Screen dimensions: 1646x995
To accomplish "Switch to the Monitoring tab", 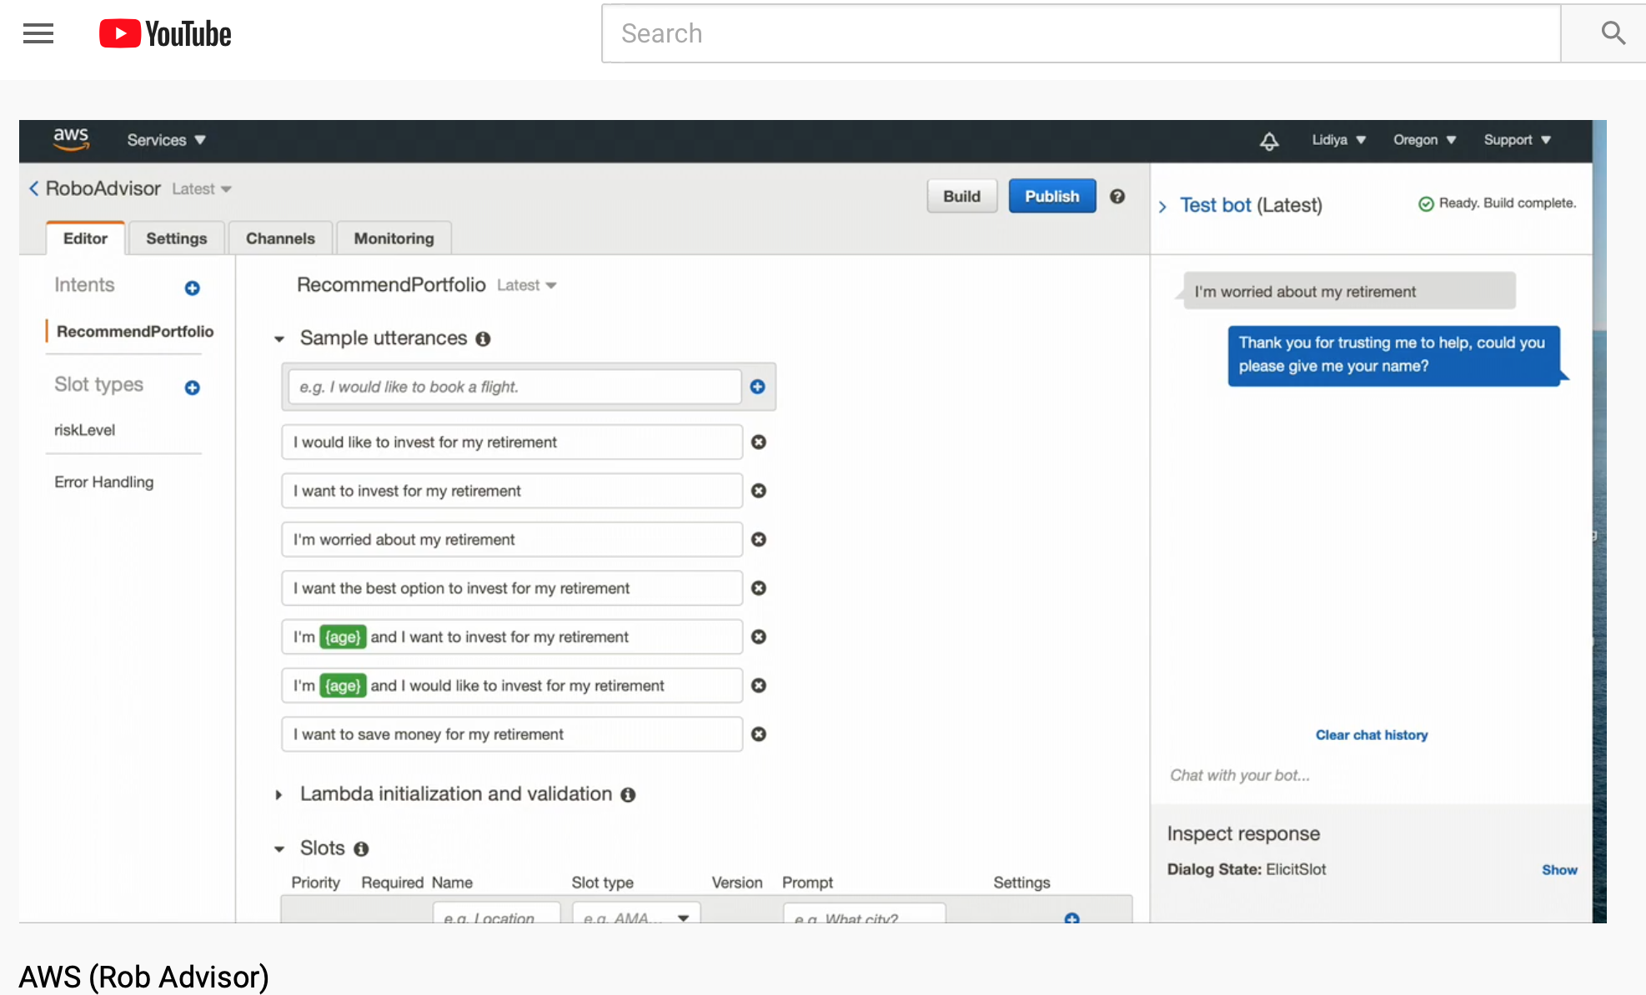I will pos(394,238).
